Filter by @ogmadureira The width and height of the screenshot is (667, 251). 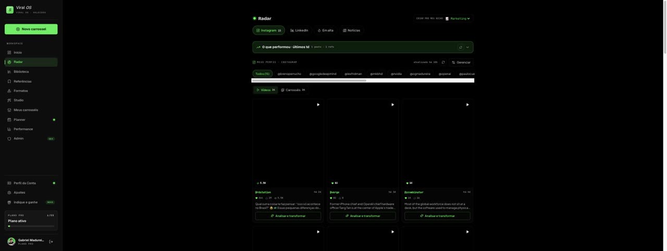point(420,74)
